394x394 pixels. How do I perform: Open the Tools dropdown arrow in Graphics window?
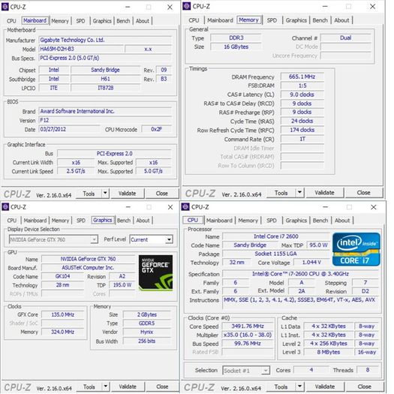click(x=106, y=386)
